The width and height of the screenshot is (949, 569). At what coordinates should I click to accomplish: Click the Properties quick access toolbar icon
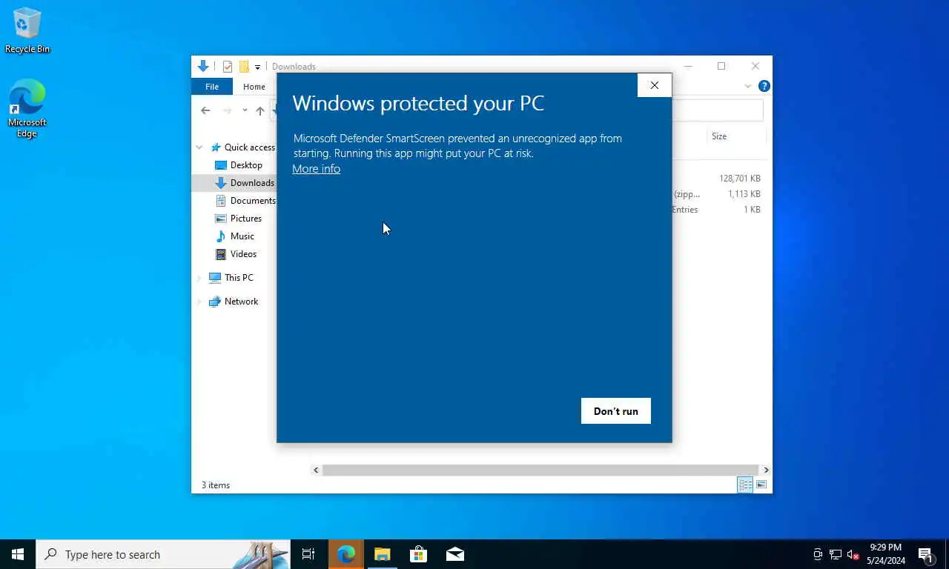click(228, 67)
